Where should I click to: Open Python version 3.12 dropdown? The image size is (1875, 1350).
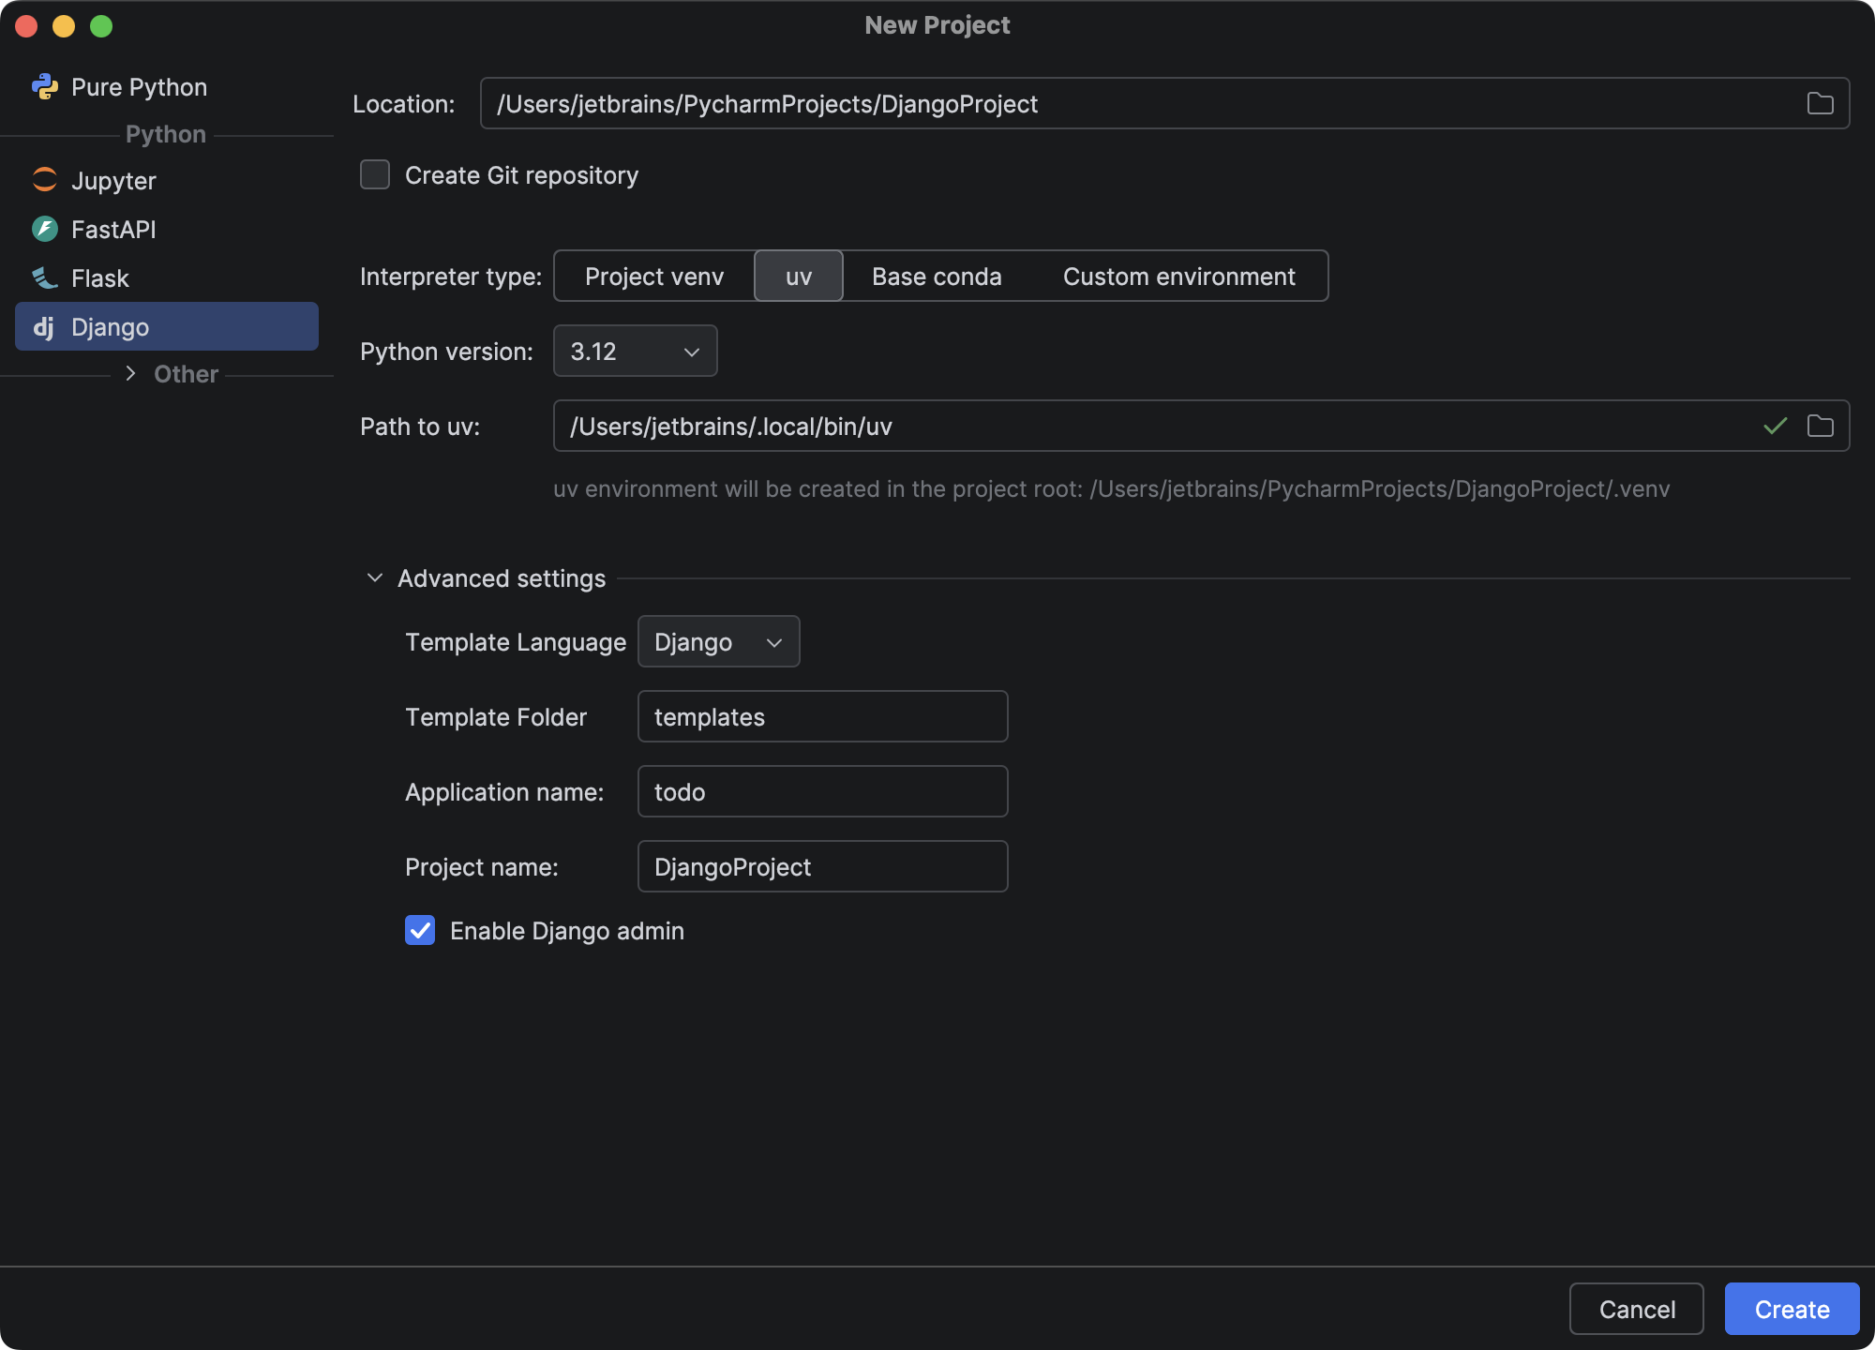pos(635,351)
